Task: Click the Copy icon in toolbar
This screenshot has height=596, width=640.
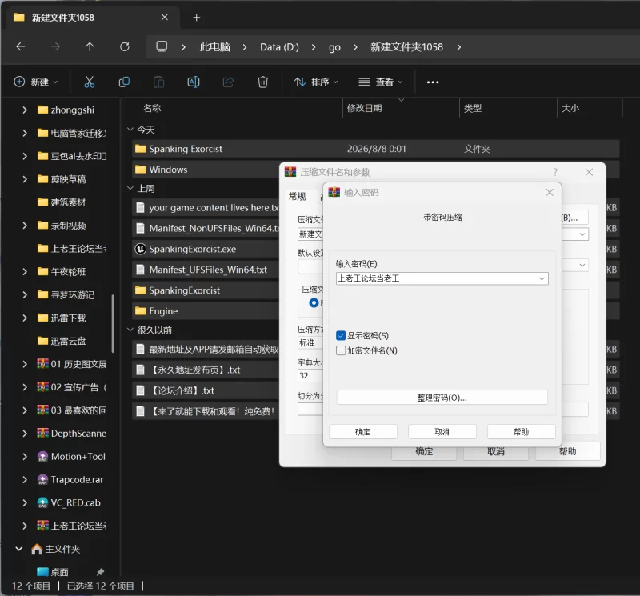Action: pos(124,82)
